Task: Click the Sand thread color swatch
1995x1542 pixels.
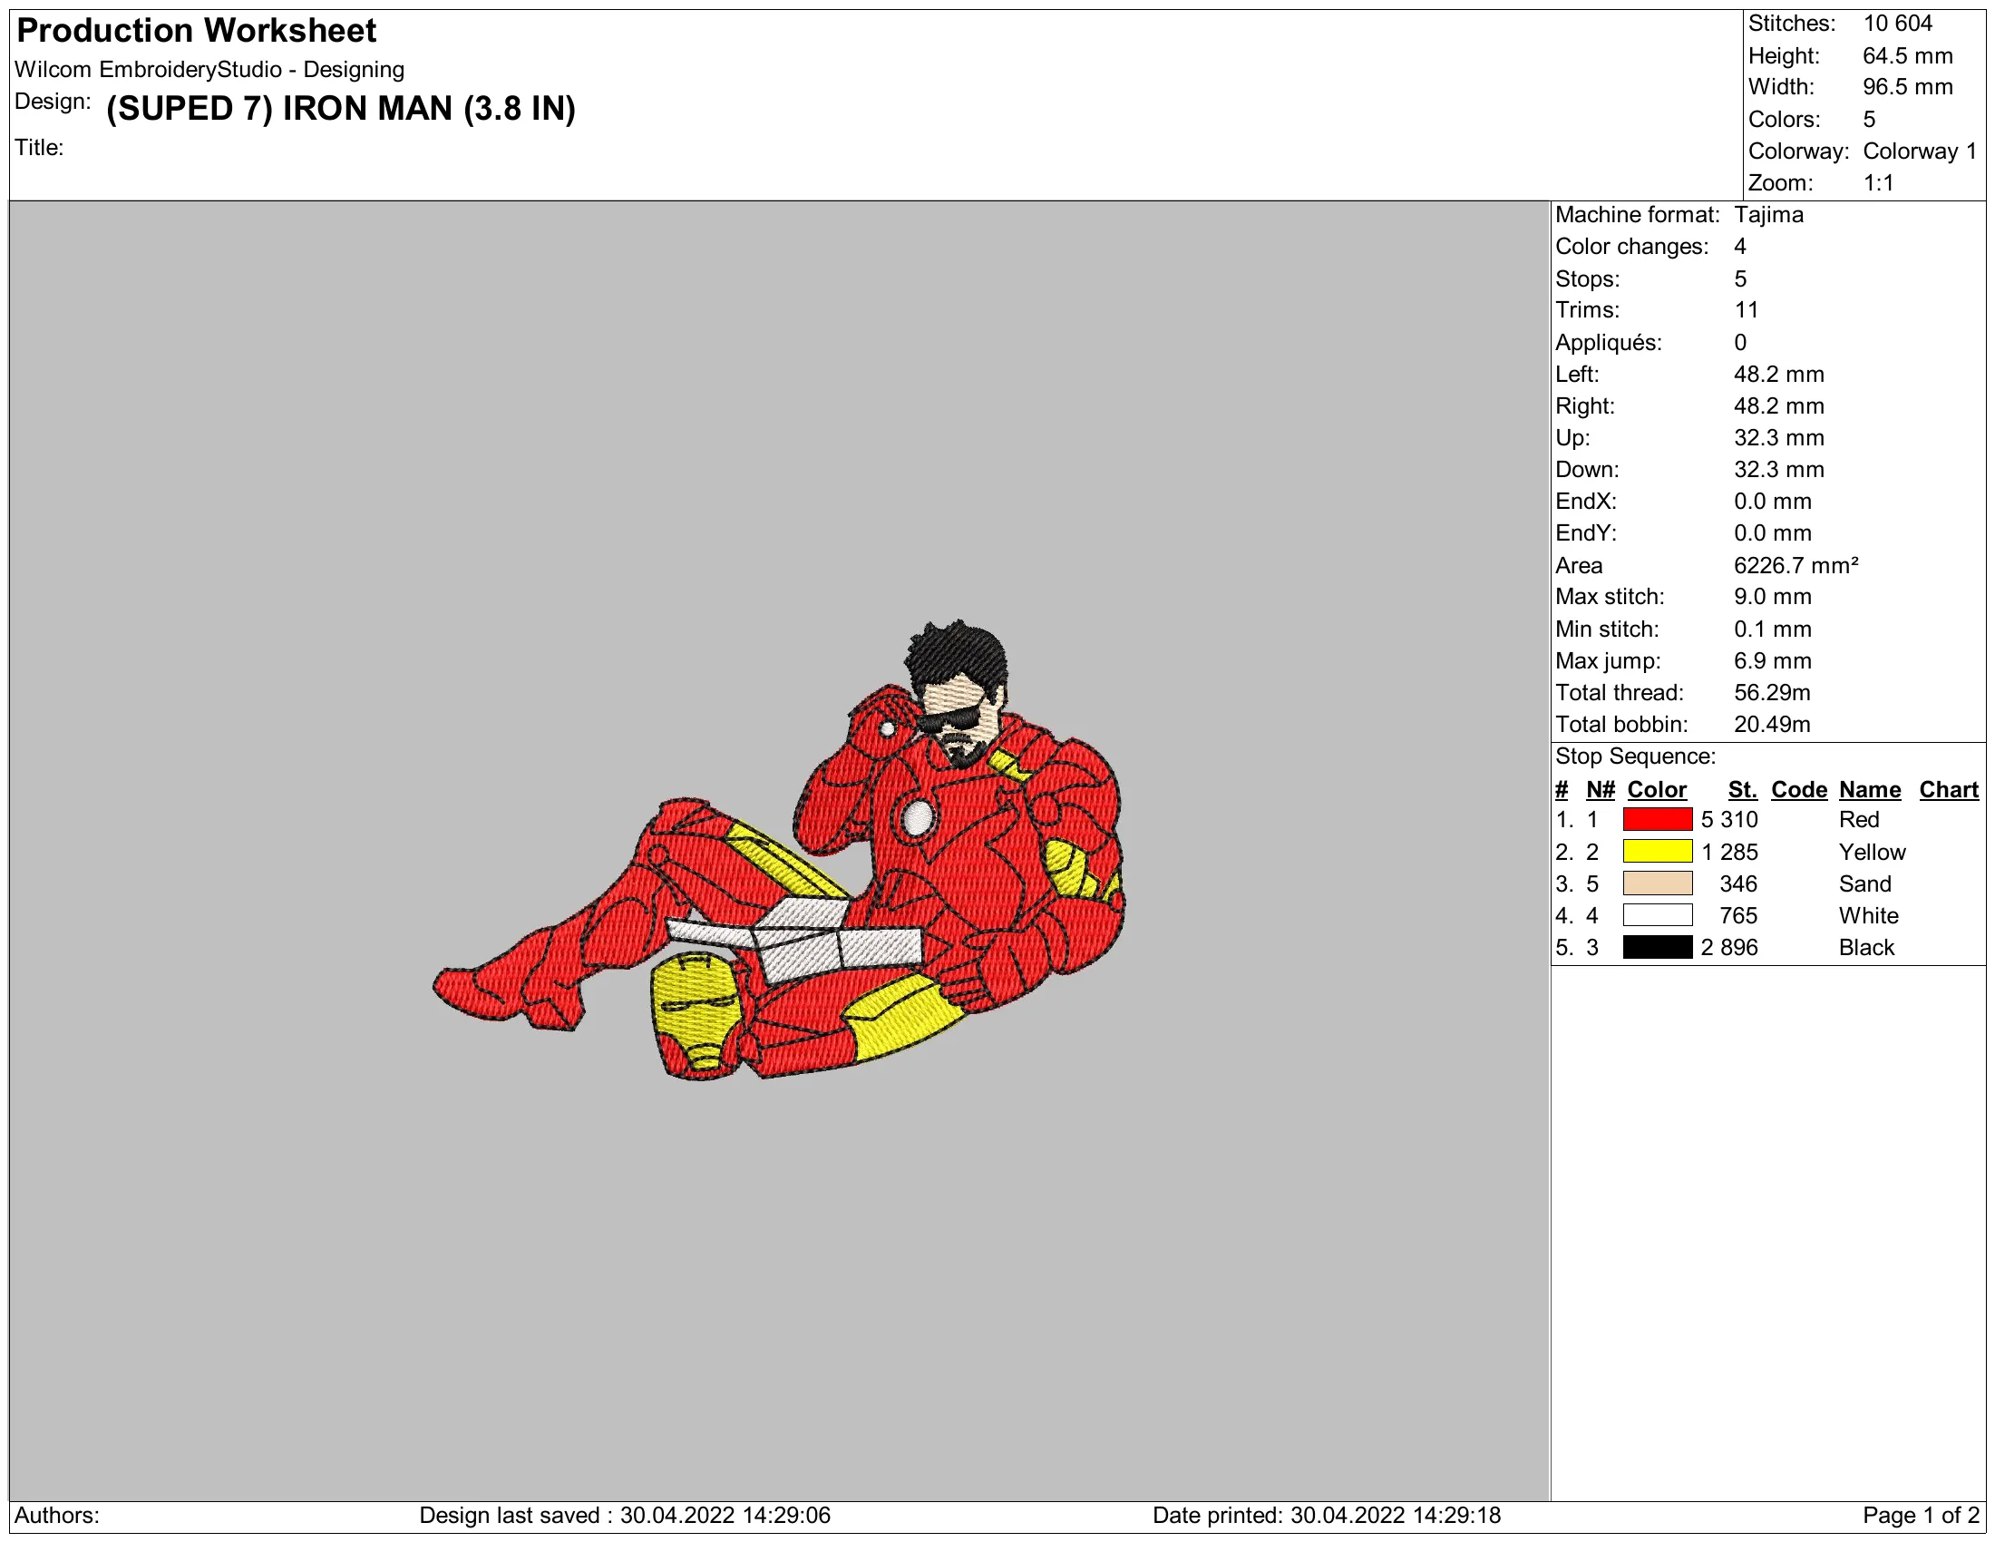Action: (x=1657, y=883)
